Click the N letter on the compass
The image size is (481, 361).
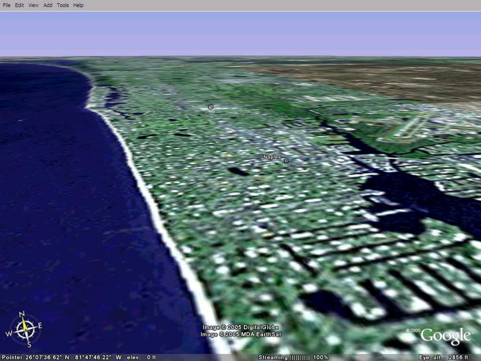coord(21,314)
